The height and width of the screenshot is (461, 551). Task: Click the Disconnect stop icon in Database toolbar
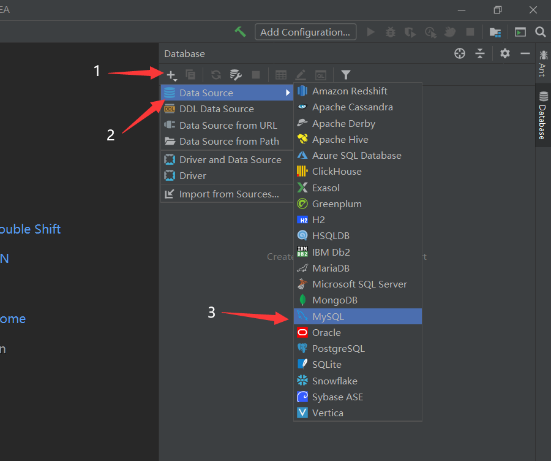click(x=256, y=75)
